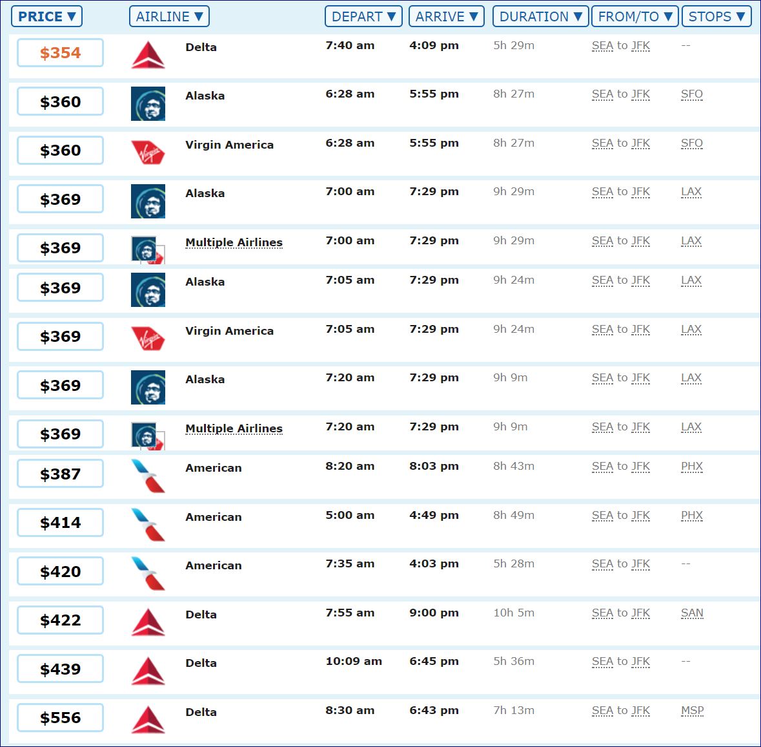Screen dimensions: 761x747
Task: Click Virgin America logo on the 7:05 am flight
Action: (148, 339)
